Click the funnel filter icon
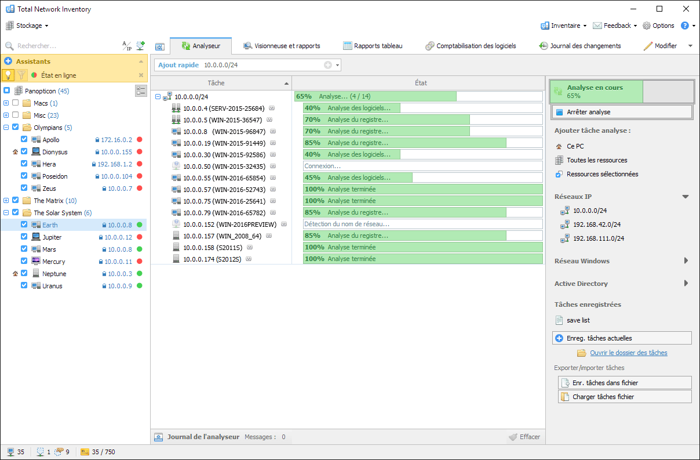 click(x=21, y=75)
